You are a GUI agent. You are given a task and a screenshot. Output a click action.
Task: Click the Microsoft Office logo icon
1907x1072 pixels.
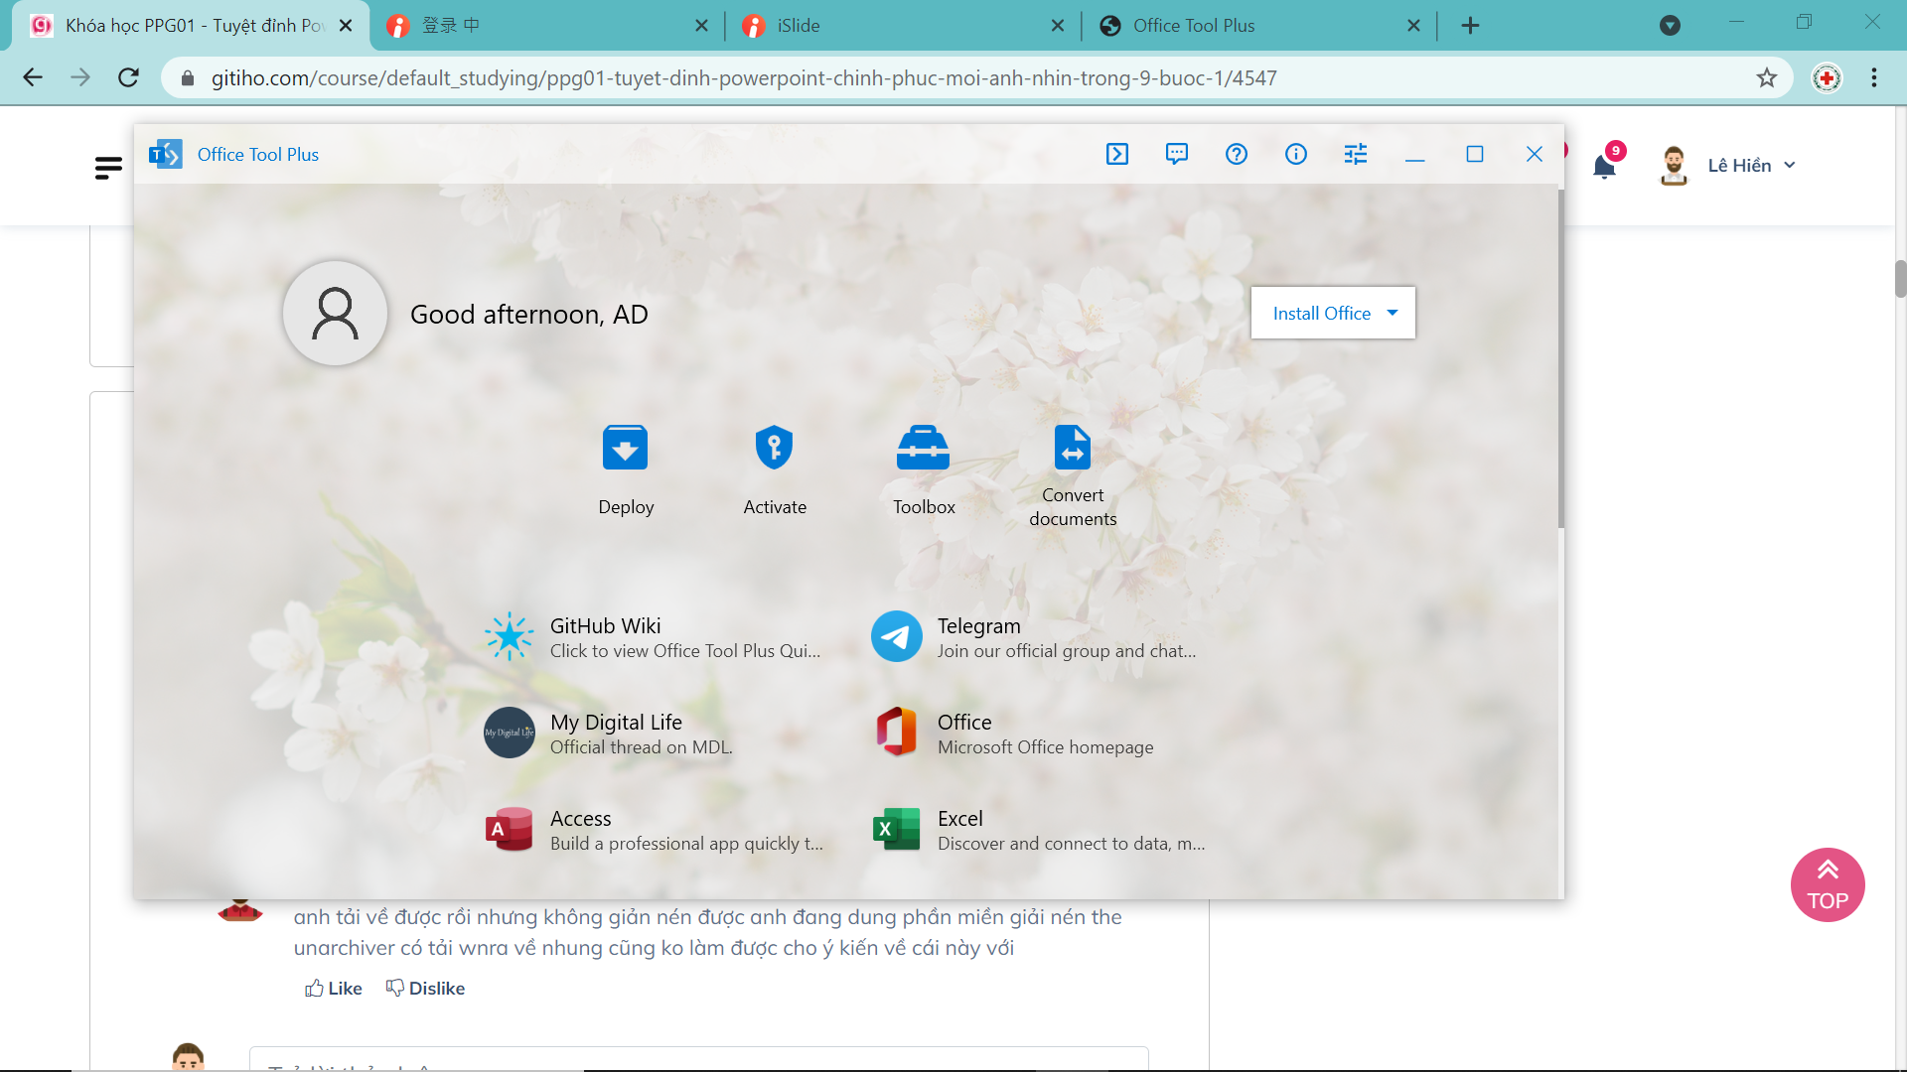[897, 733]
